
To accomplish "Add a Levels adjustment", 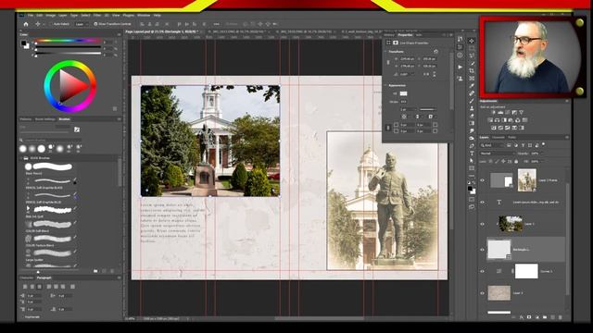I will (500, 112).
